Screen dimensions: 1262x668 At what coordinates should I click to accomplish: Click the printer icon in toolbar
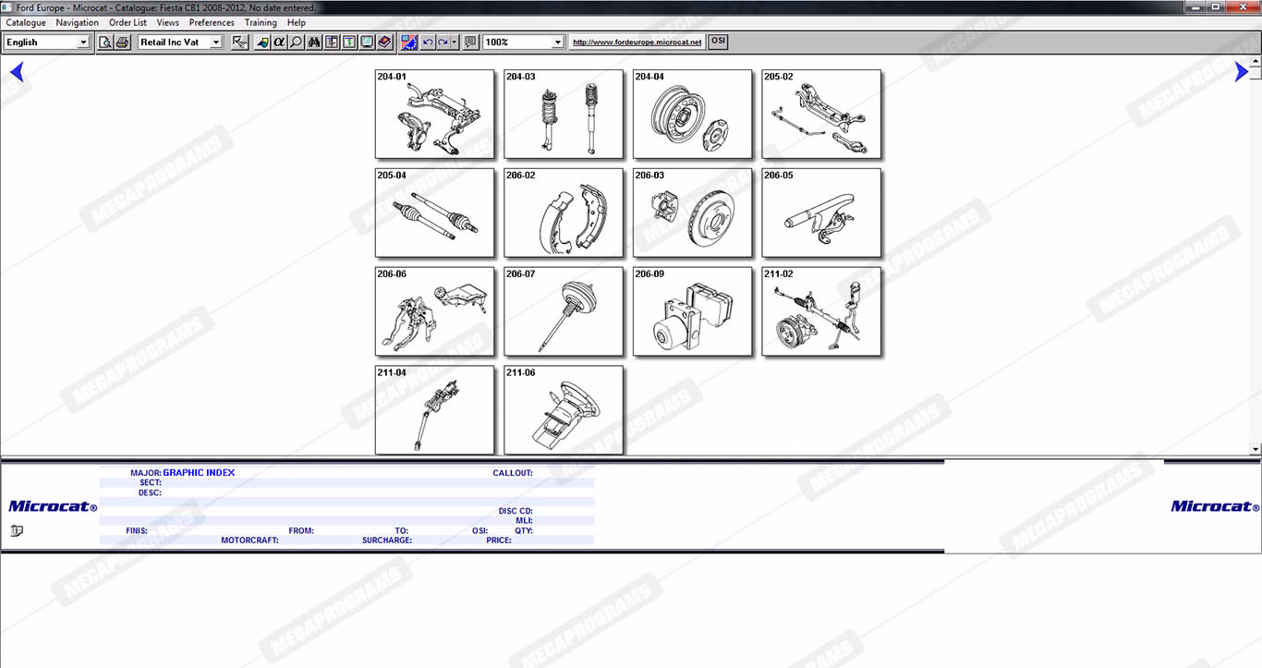tap(122, 43)
